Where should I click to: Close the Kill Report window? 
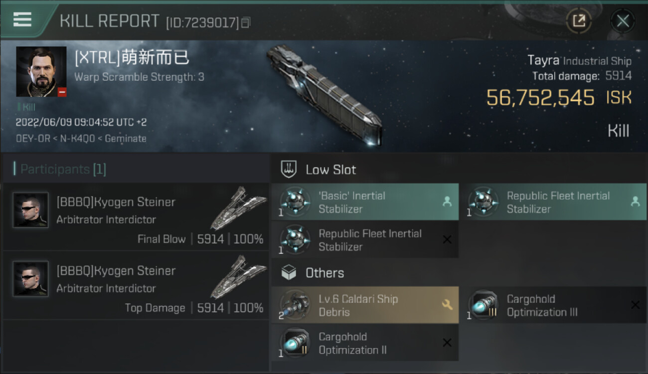tap(623, 21)
